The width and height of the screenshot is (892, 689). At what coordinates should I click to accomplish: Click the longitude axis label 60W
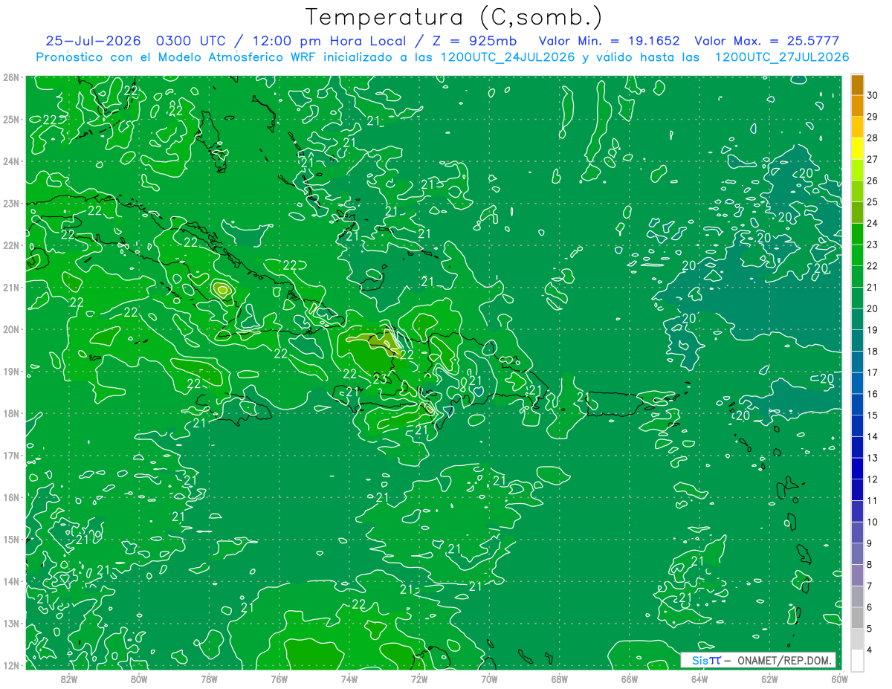coord(839,679)
